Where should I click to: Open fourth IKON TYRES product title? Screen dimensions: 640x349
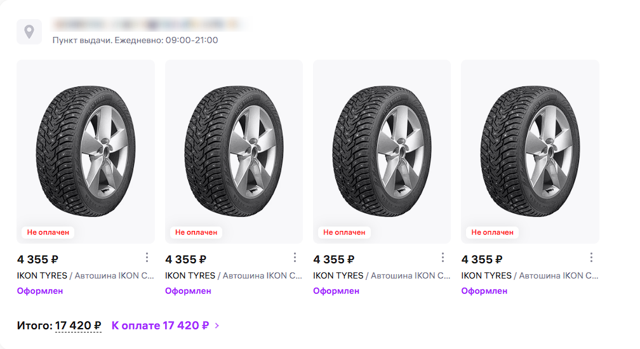(x=530, y=275)
